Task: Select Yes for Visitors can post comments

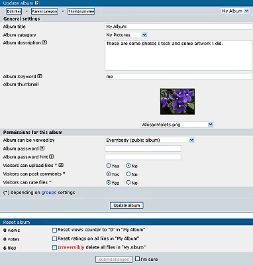Action: pyautogui.click(x=109, y=174)
